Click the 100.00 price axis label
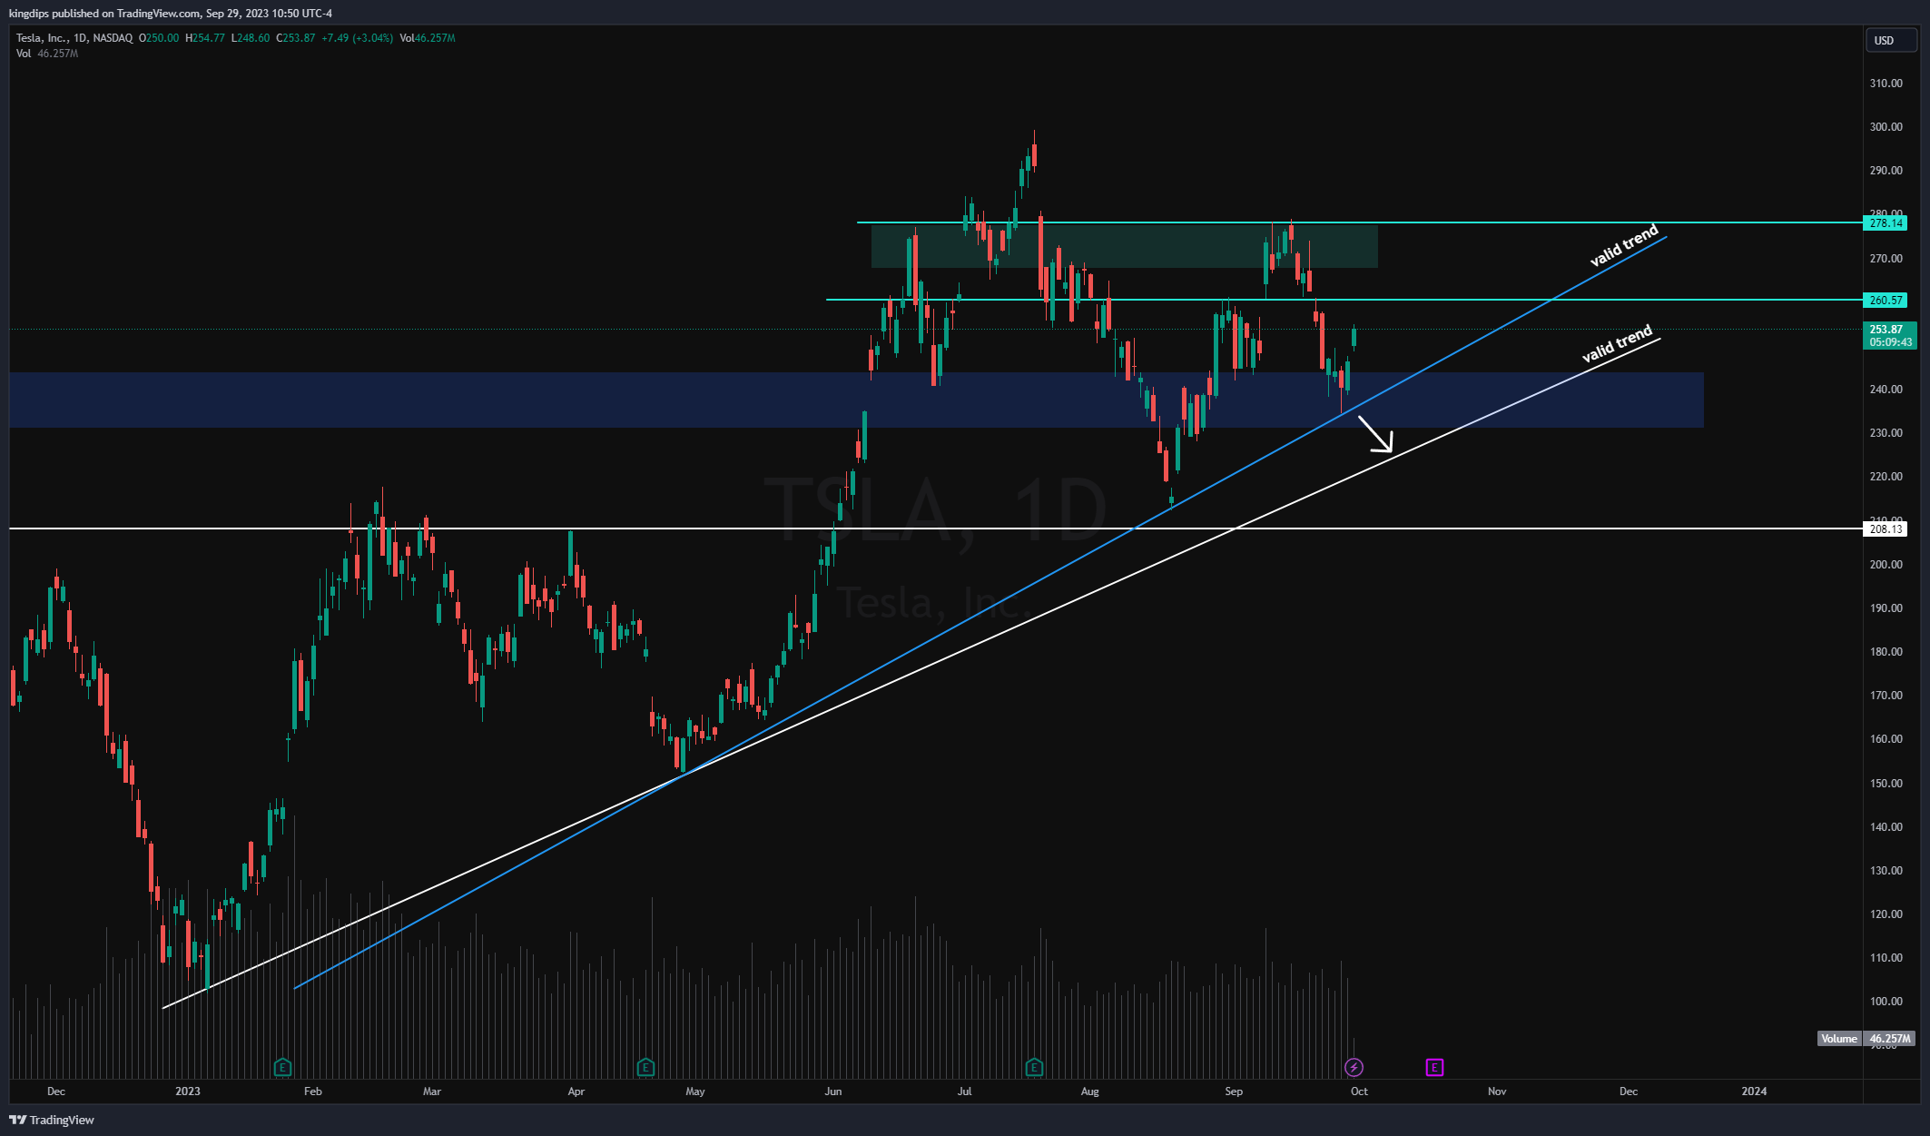 point(1886,1002)
